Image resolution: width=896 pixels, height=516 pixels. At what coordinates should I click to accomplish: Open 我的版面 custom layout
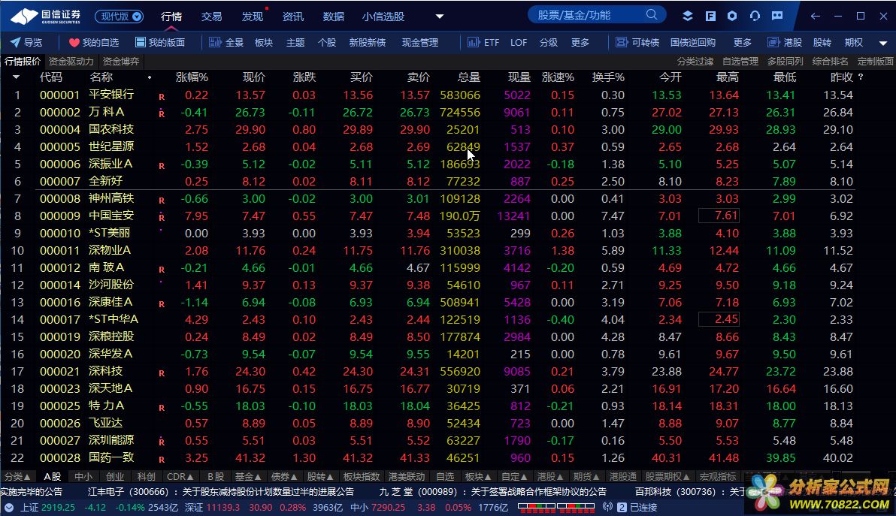point(160,42)
